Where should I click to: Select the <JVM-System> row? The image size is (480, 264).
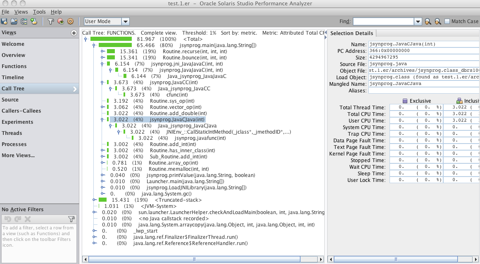click(140, 206)
